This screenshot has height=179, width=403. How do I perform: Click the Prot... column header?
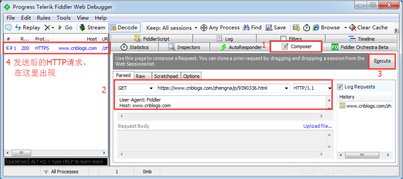[42, 39]
